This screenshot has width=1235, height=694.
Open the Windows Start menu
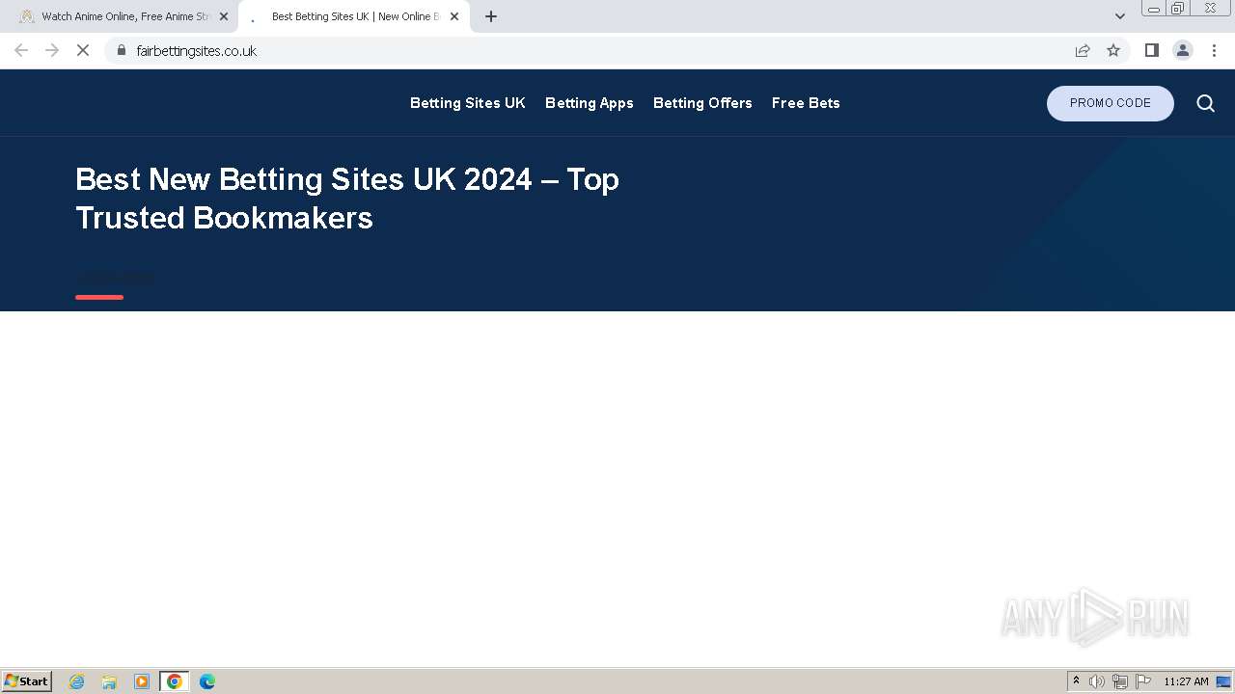(26, 681)
